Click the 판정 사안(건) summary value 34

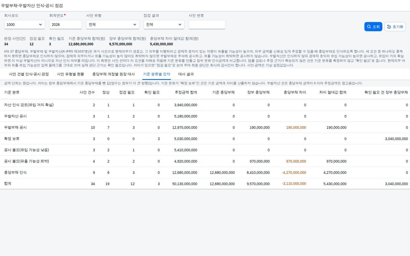tap(6, 44)
